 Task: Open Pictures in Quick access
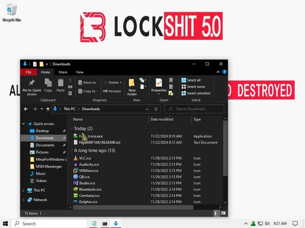click(42, 152)
